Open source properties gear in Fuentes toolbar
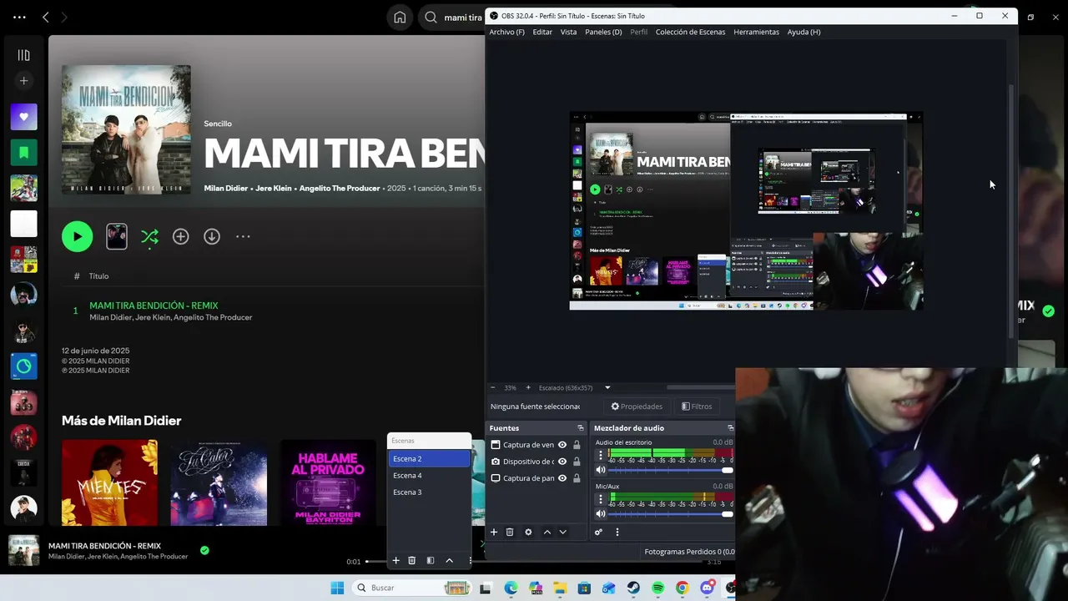Screen dimensions: 1068x601 (x=528, y=532)
